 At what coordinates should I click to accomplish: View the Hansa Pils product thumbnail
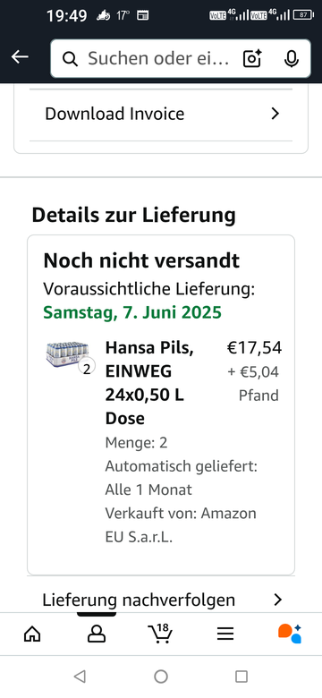coord(67,354)
